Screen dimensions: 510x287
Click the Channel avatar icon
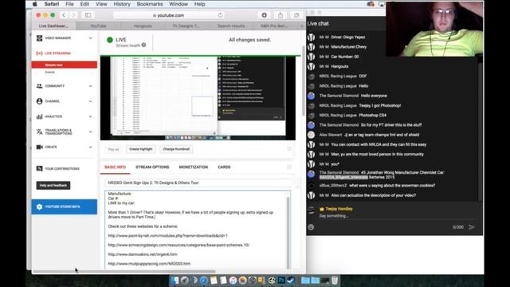click(39, 101)
